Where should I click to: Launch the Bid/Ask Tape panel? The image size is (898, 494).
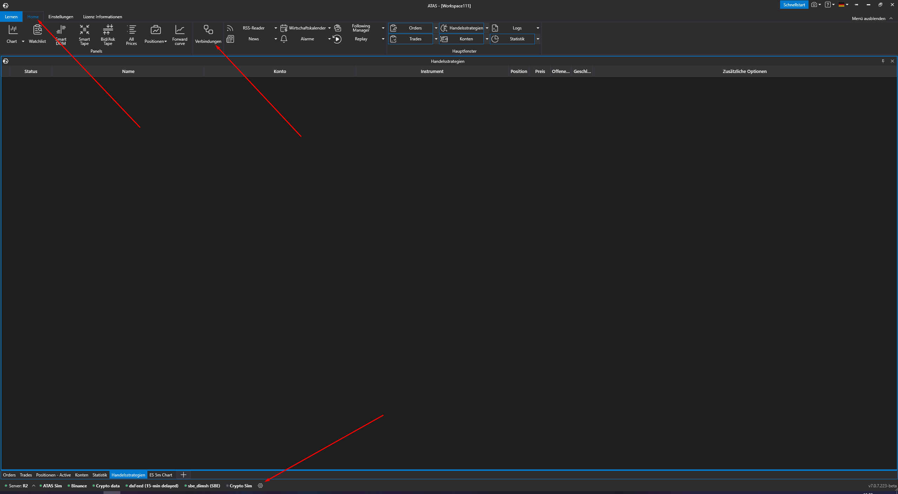tap(108, 34)
